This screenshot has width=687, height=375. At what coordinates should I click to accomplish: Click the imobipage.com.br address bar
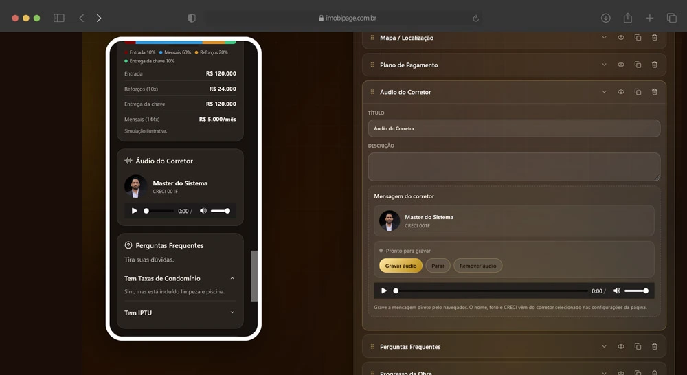tap(344, 18)
